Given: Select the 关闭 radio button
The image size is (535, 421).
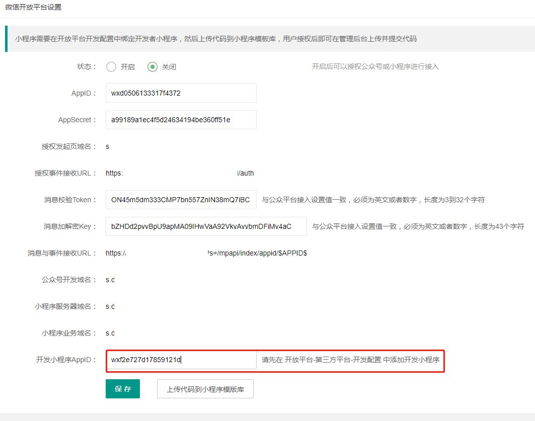Looking at the screenshot, I should [152, 67].
